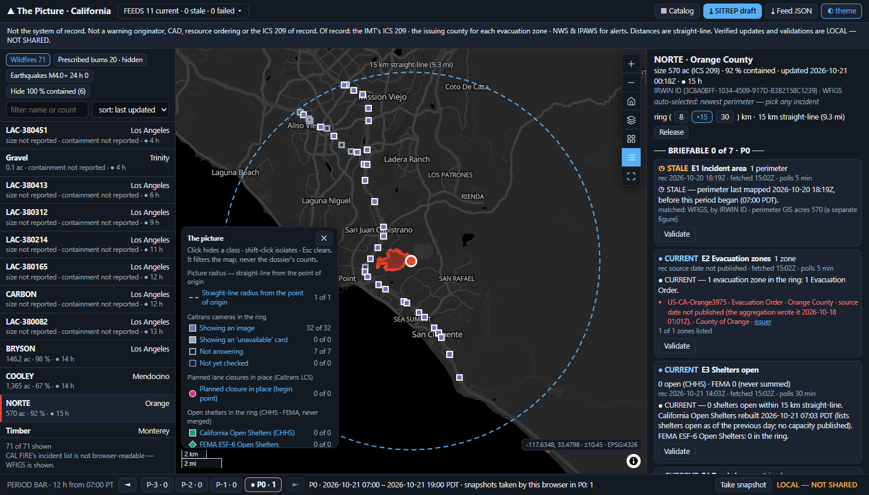The height and width of the screenshot is (495, 869).
Task: Validate the E1 Incident area card
Action: pyautogui.click(x=677, y=234)
